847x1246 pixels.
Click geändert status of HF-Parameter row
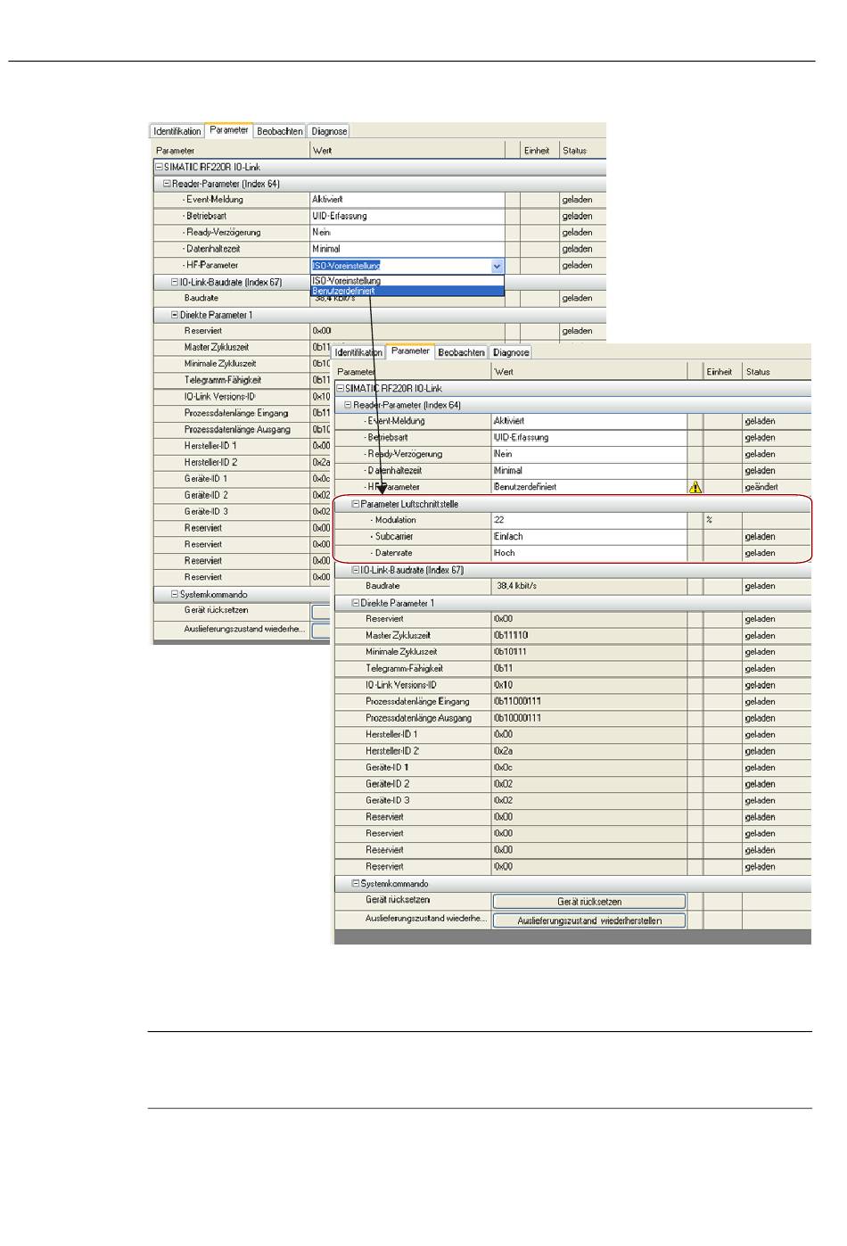point(761,487)
